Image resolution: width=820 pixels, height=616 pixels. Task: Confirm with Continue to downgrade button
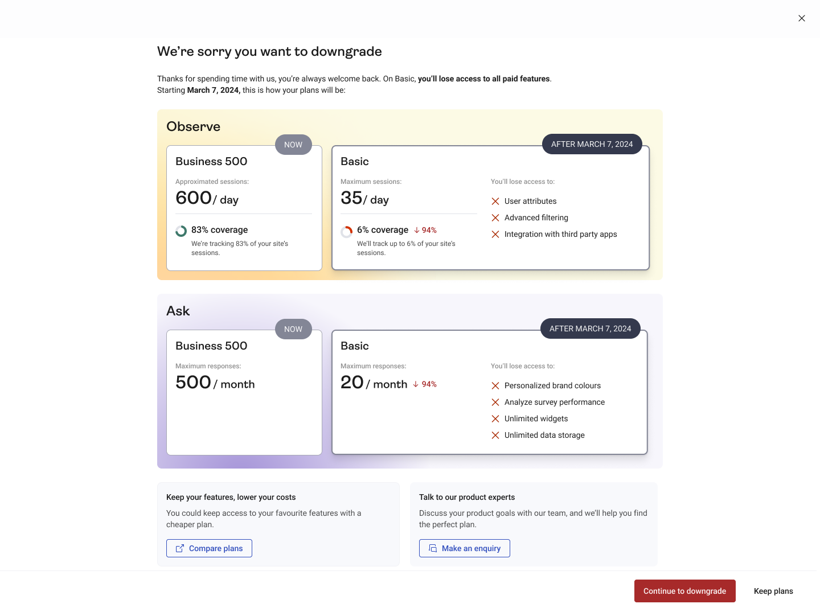tap(685, 591)
